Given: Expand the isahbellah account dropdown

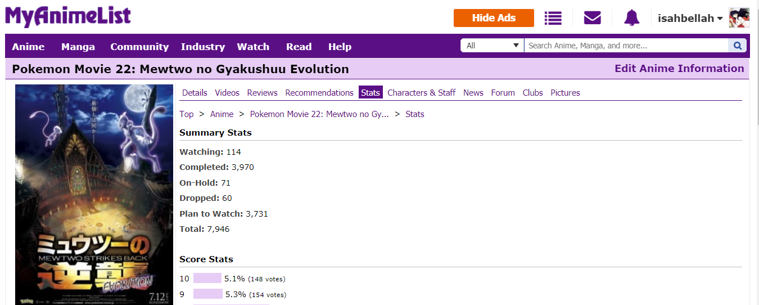Looking at the screenshot, I should click(x=690, y=18).
